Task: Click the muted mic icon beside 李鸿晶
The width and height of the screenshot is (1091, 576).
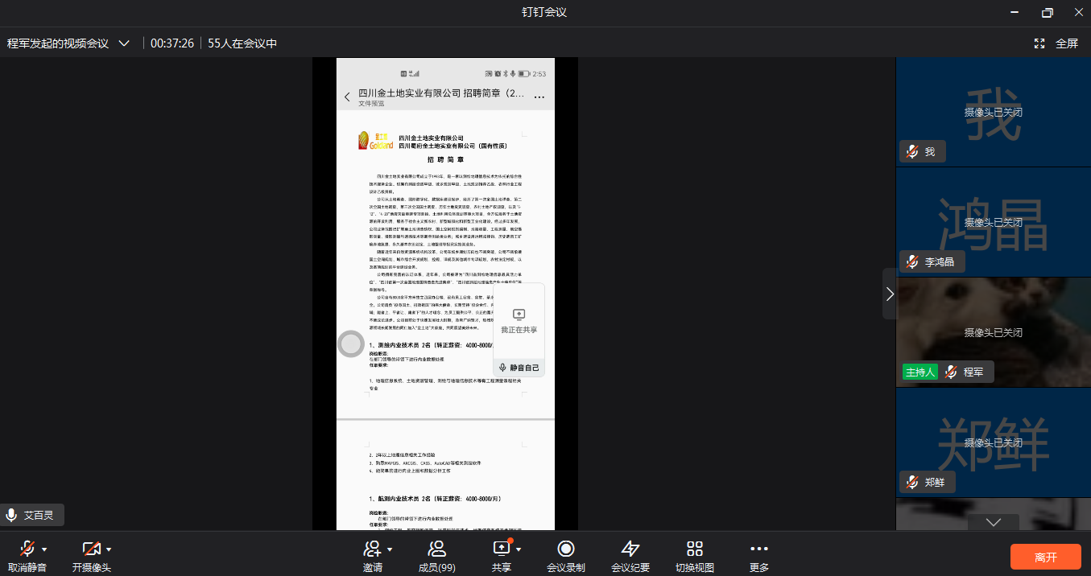Action: (x=912, y=261)
